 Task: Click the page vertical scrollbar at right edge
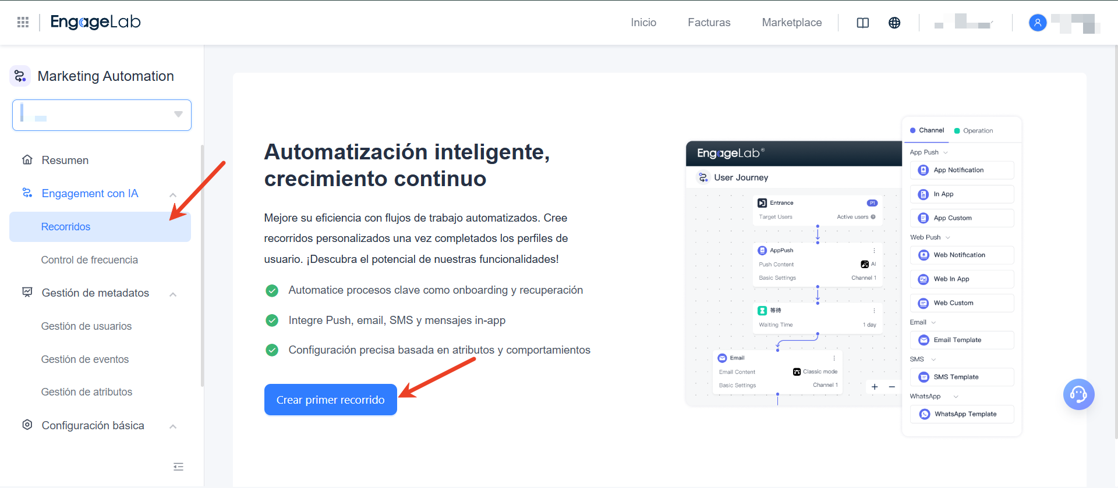(1116, 241)
